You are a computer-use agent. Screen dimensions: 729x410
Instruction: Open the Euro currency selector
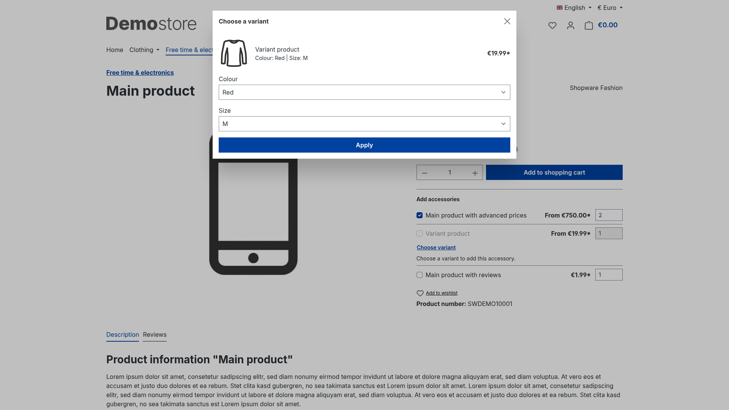610,8
